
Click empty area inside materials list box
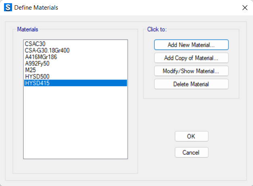[75, 122]
